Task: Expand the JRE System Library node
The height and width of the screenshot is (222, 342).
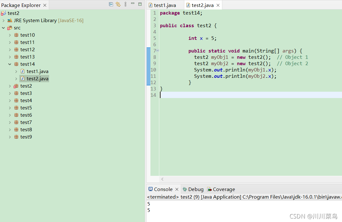Action: [3, 21]
